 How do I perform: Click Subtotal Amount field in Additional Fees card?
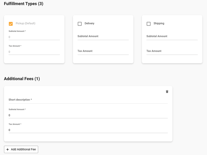point(88,115)
